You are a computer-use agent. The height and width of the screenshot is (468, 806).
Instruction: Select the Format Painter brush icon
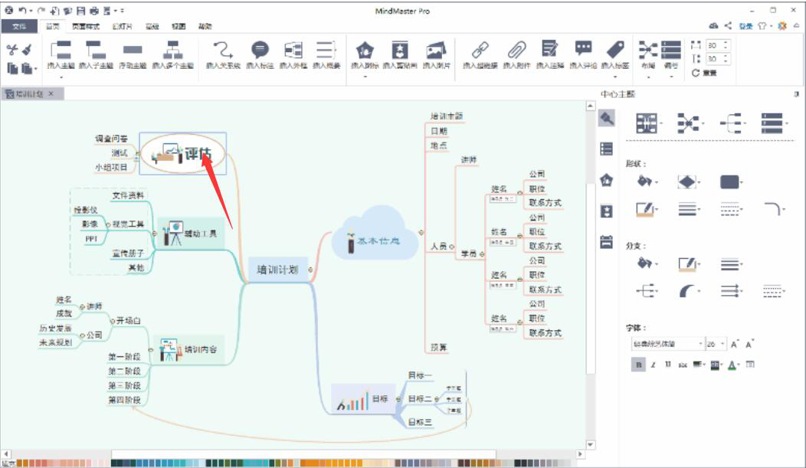pyautogui.click(x=27, y=50)
